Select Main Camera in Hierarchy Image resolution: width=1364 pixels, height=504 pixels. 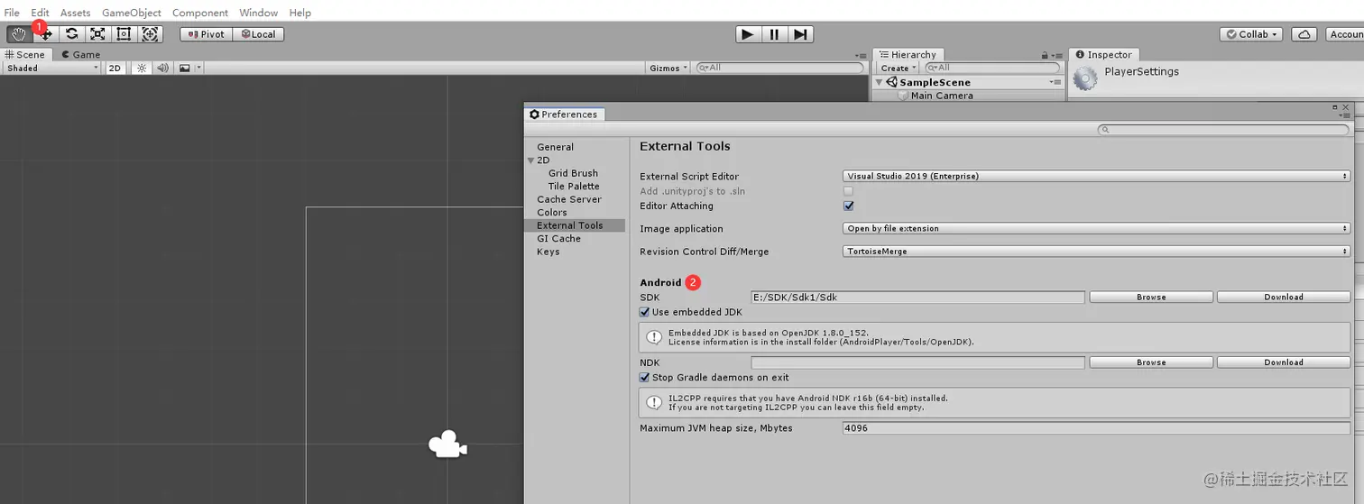[x=942, y=96]
